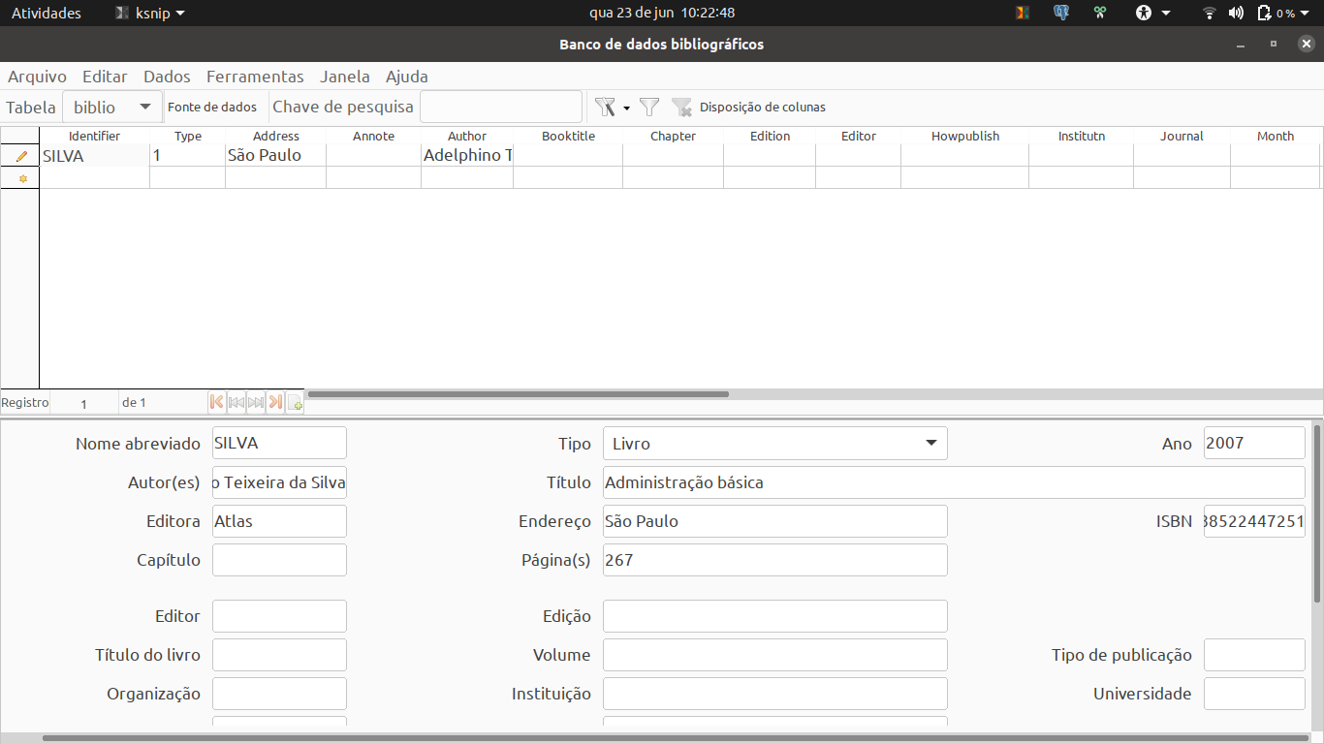
Task: Click Fonte de dados button
Action: 212,108
